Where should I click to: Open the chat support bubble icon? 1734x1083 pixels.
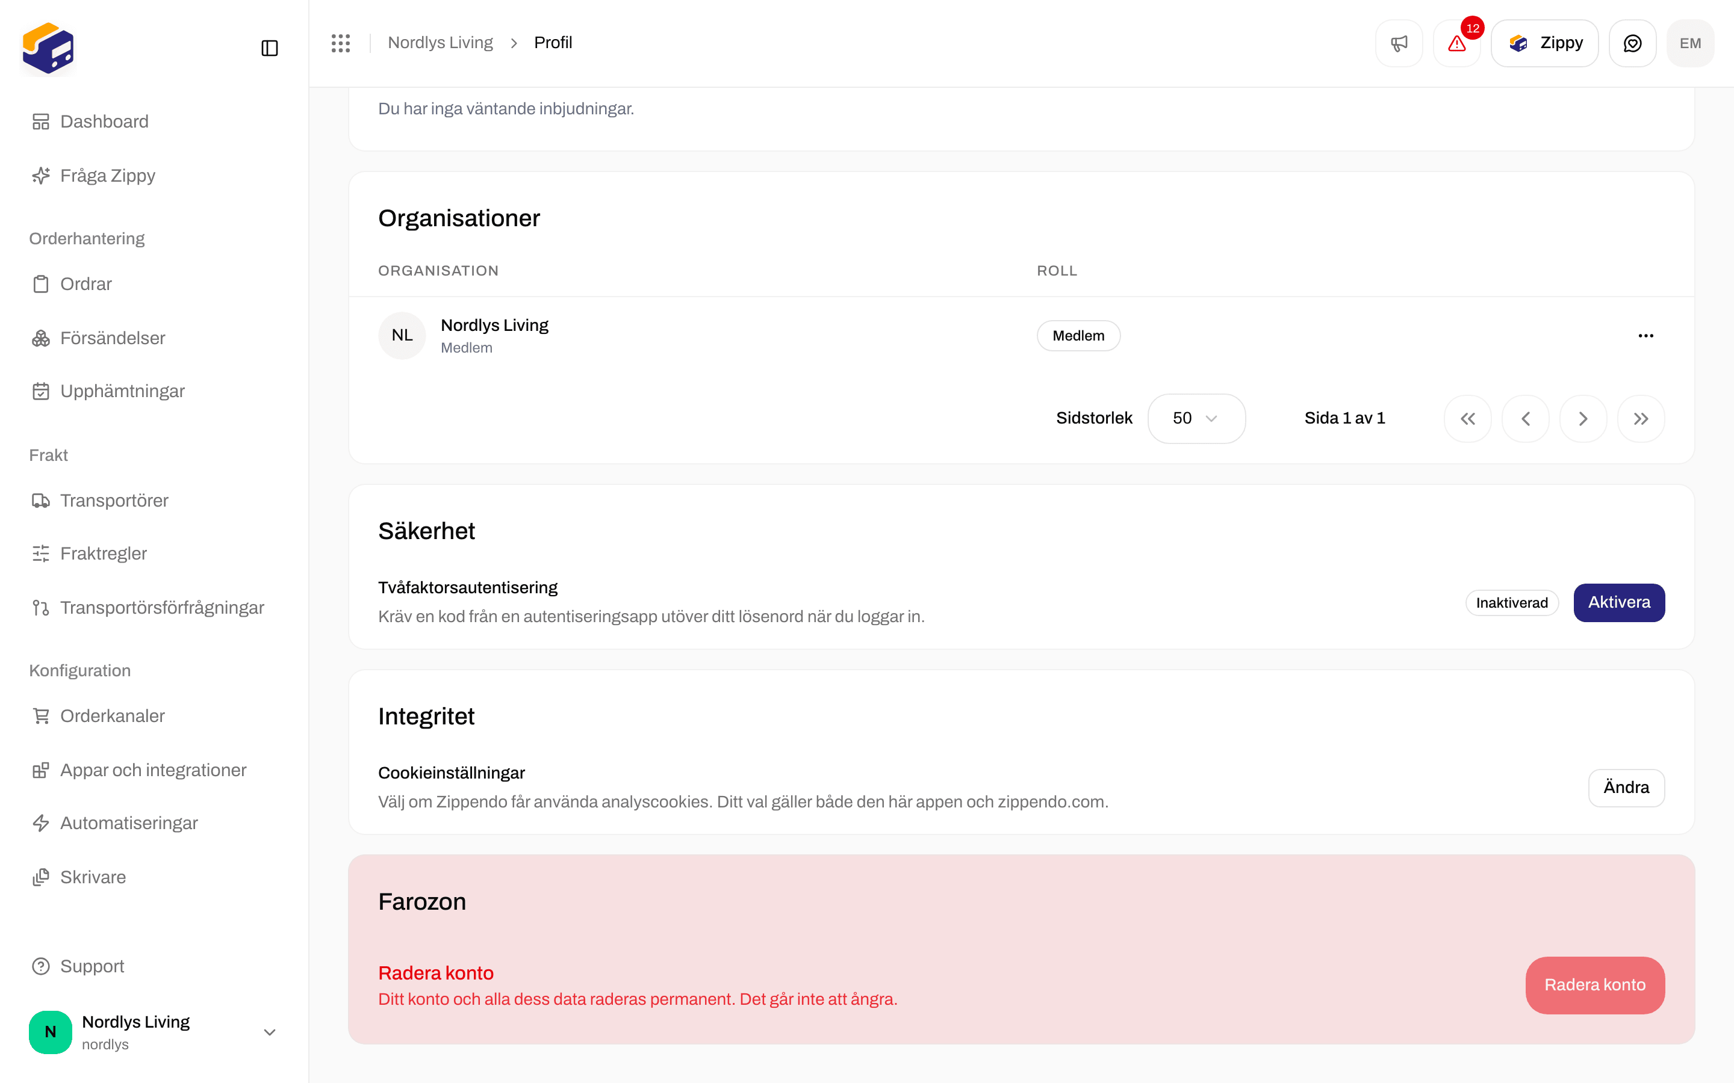click(x=1632, y=43)
